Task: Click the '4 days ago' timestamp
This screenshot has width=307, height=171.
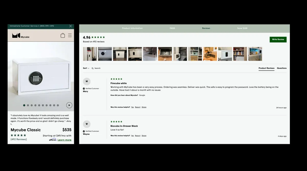Action: click(x=282, y=136)
